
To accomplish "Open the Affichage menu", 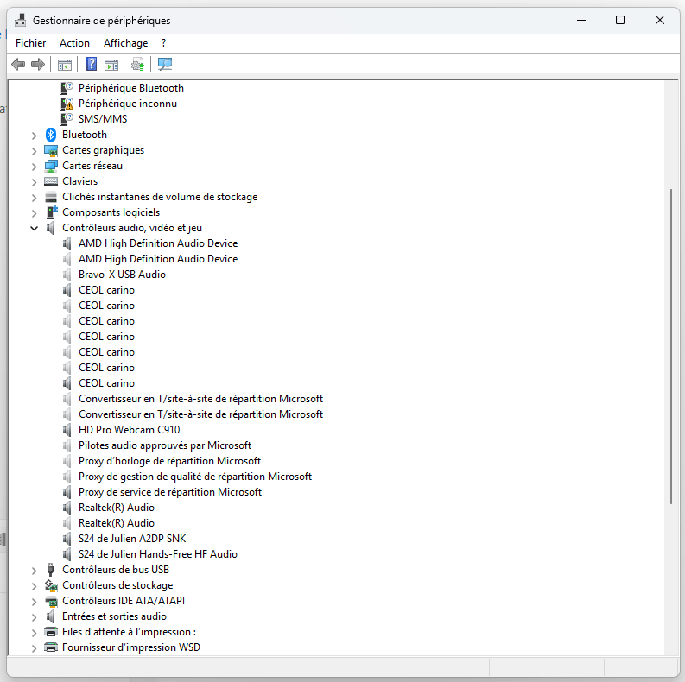I will tap(126, 43).
